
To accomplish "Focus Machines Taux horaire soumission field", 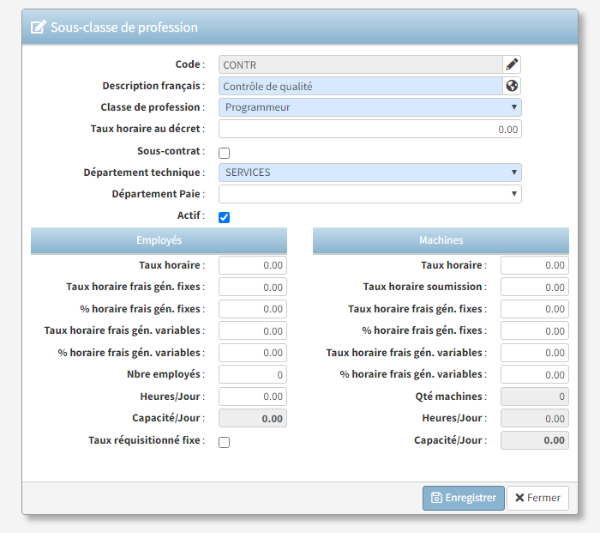I will (535, 287).
